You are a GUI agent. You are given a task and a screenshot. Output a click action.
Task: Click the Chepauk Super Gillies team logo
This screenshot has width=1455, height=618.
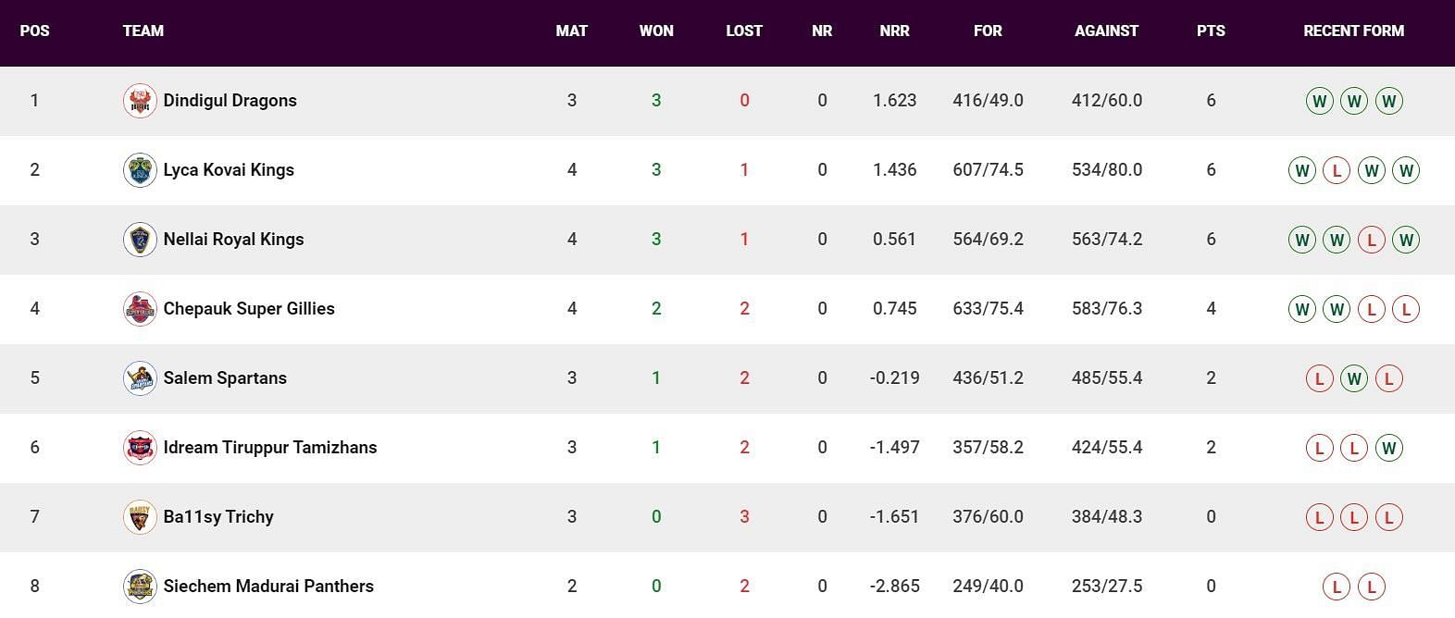(x=140, y=309)
